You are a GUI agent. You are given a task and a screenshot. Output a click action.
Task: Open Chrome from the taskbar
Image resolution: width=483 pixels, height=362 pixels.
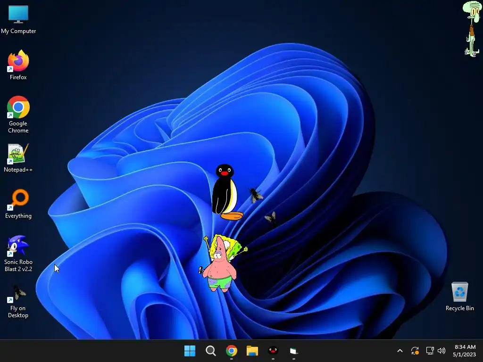click(231, 351)
